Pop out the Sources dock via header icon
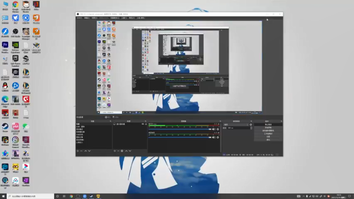354x199 pixels. point(146,121)
